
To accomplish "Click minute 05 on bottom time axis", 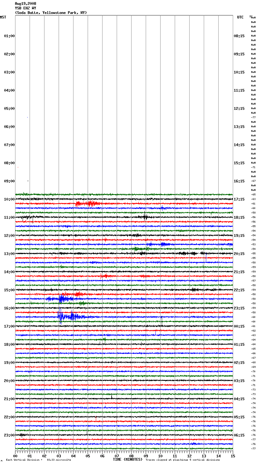I will point(88,456).
